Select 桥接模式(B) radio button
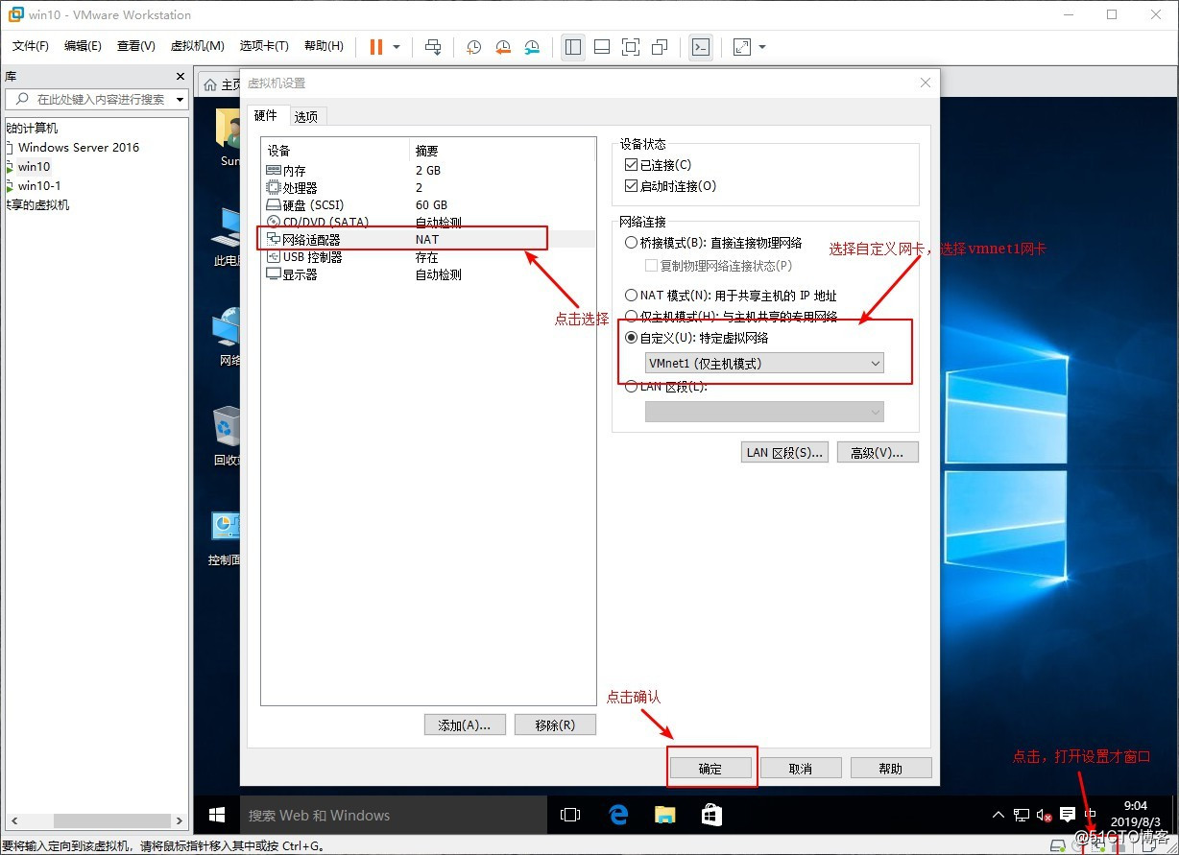This screenshot has width=1179, height=855. click(631, 243)
